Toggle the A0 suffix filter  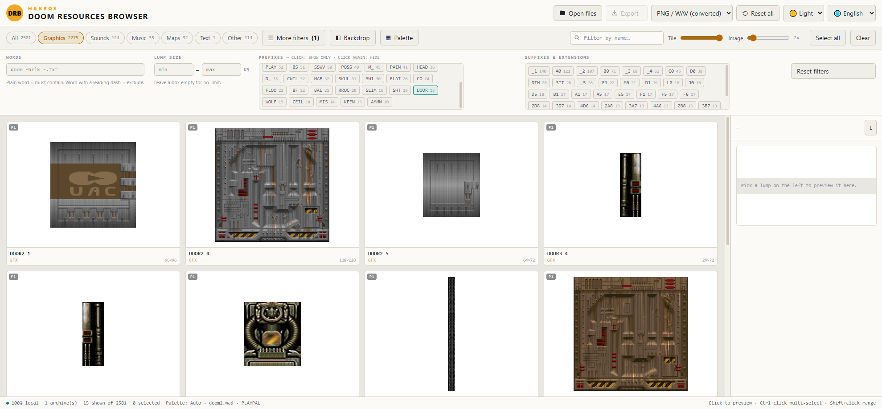click(x=563, y=71)
